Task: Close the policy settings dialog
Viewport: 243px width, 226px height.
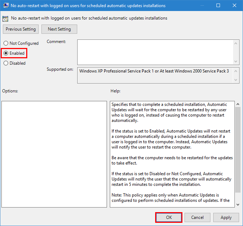Action: [x=234, y=6]
